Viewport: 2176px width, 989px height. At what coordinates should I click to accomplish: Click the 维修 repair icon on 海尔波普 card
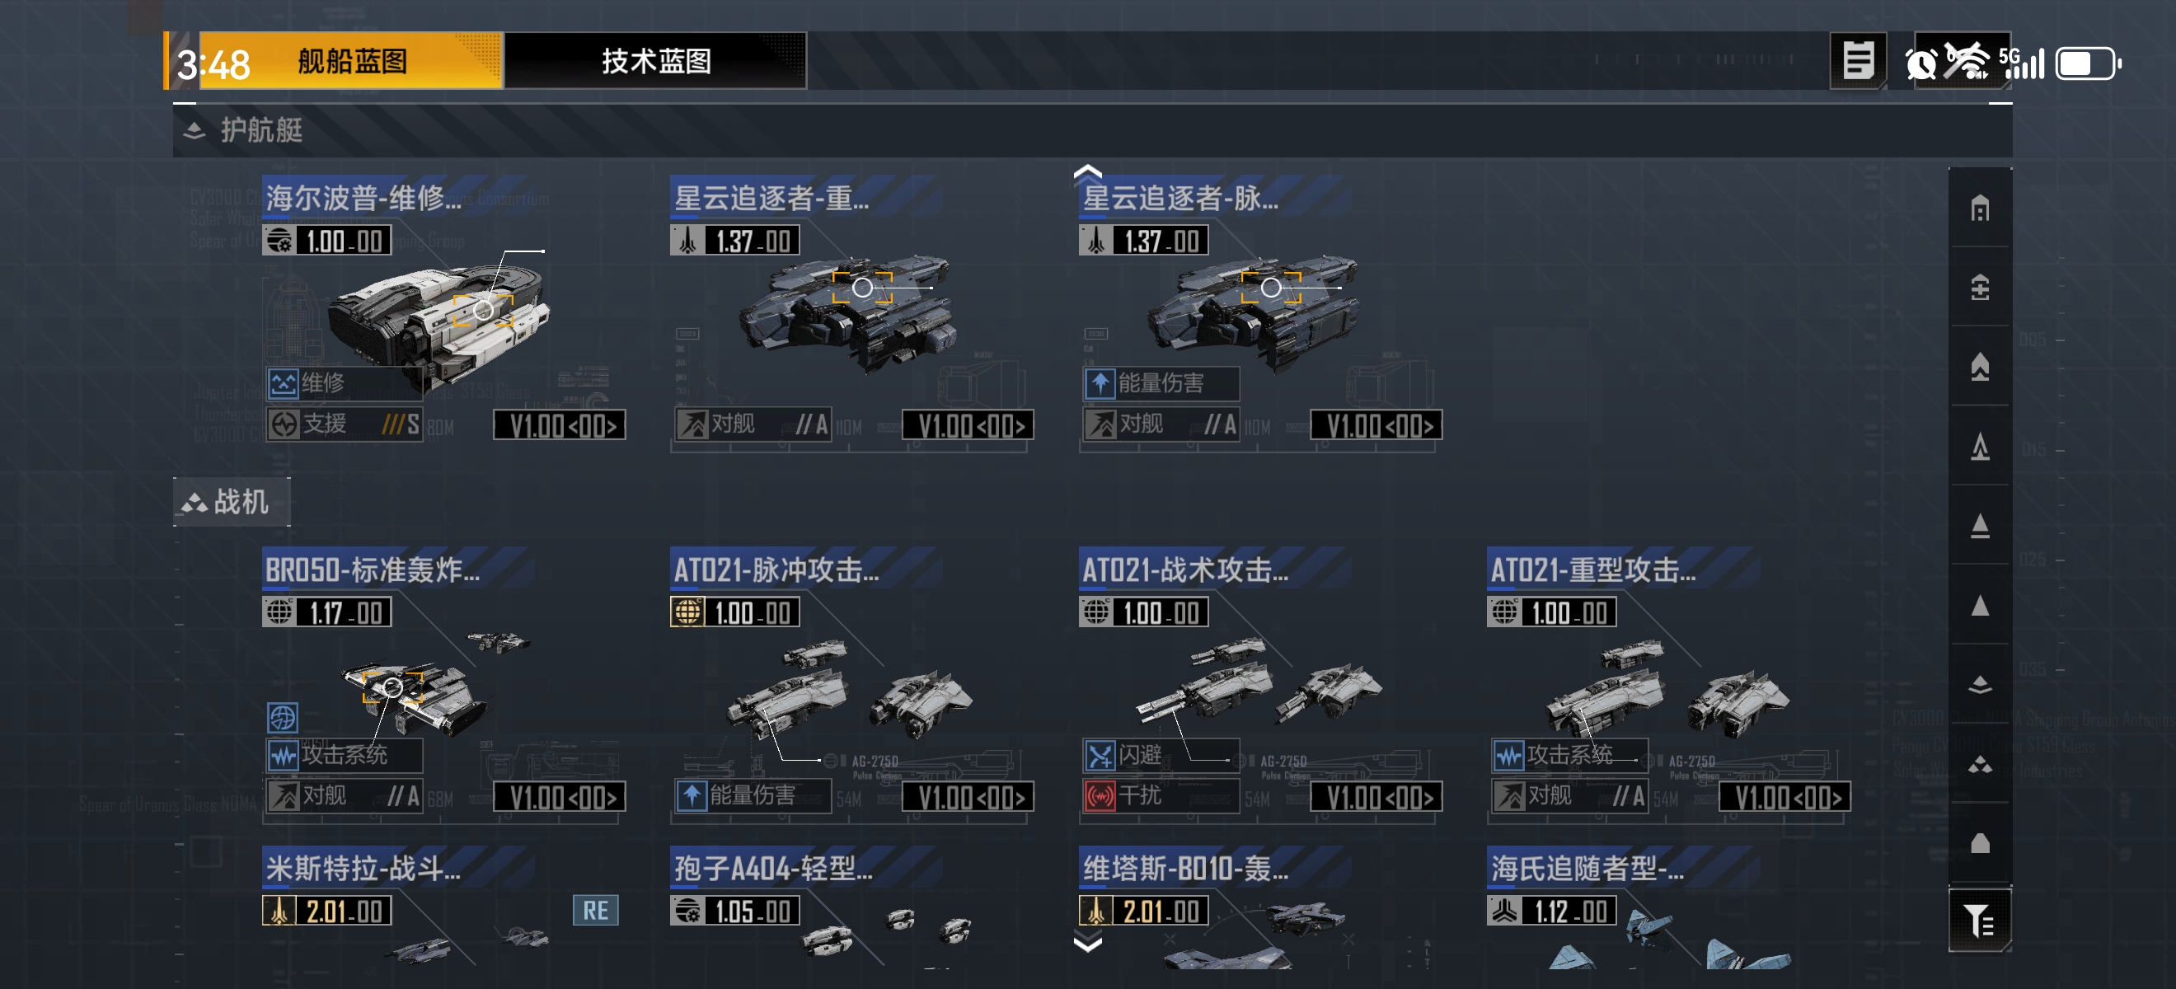coord(283,383)
